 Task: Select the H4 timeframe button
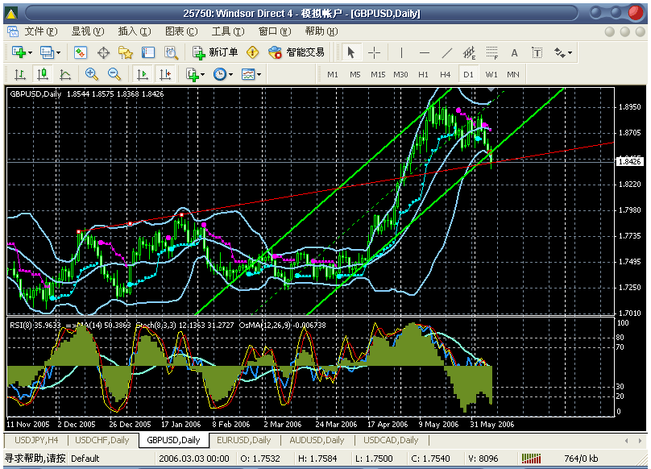tap(445, 74)
